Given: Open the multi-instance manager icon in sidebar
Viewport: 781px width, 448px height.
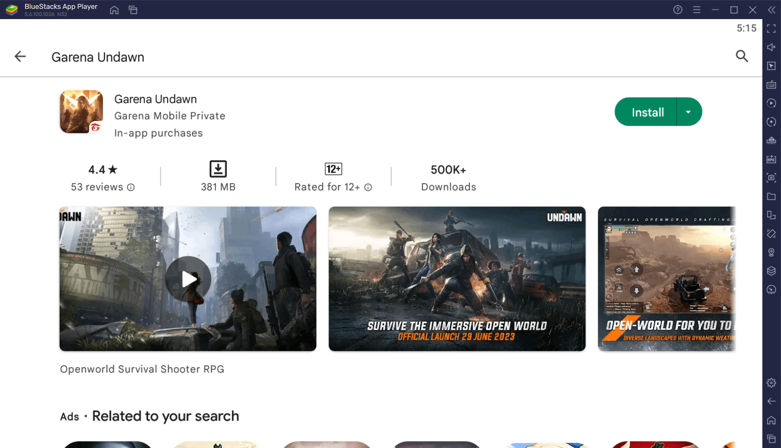Looking at the screenshot, I should (771, 215).
